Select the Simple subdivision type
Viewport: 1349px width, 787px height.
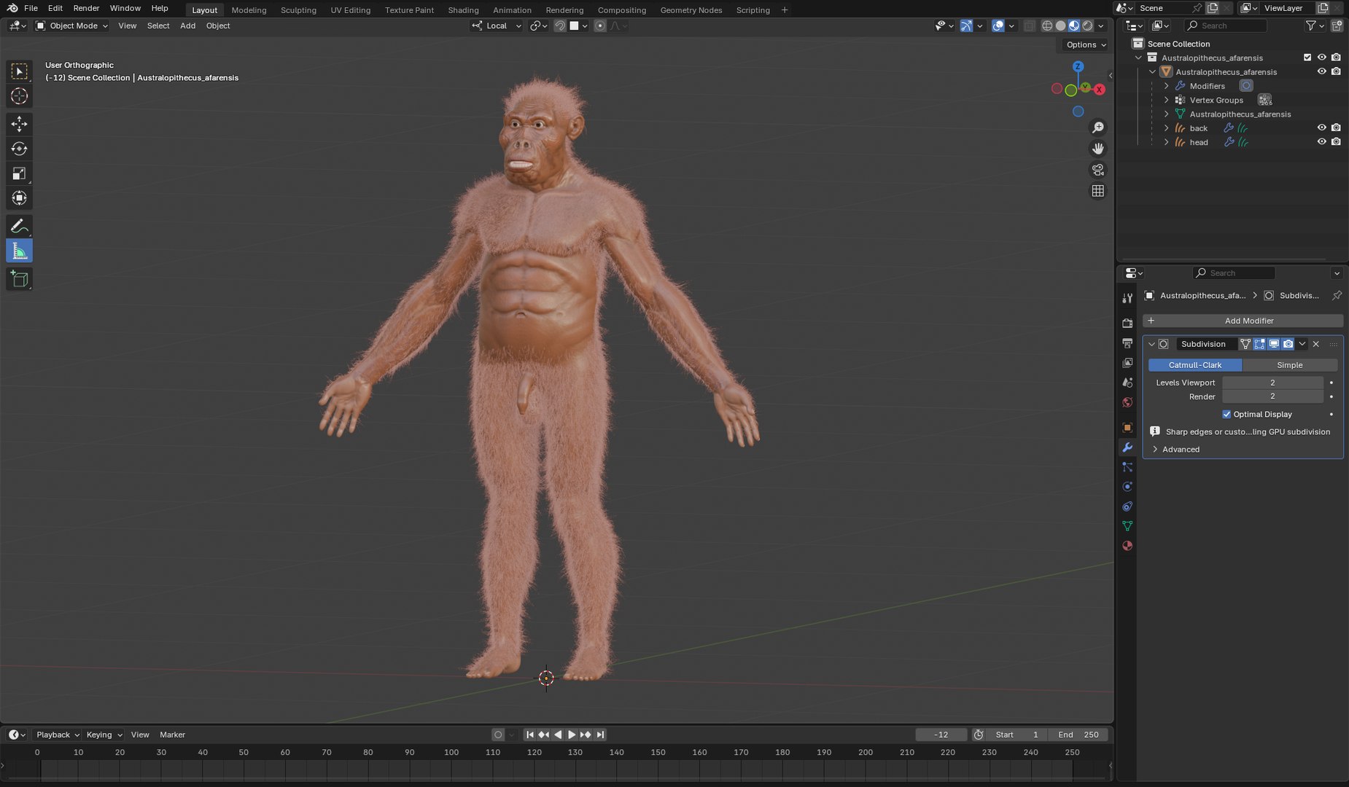click(x=1289, y=365)
